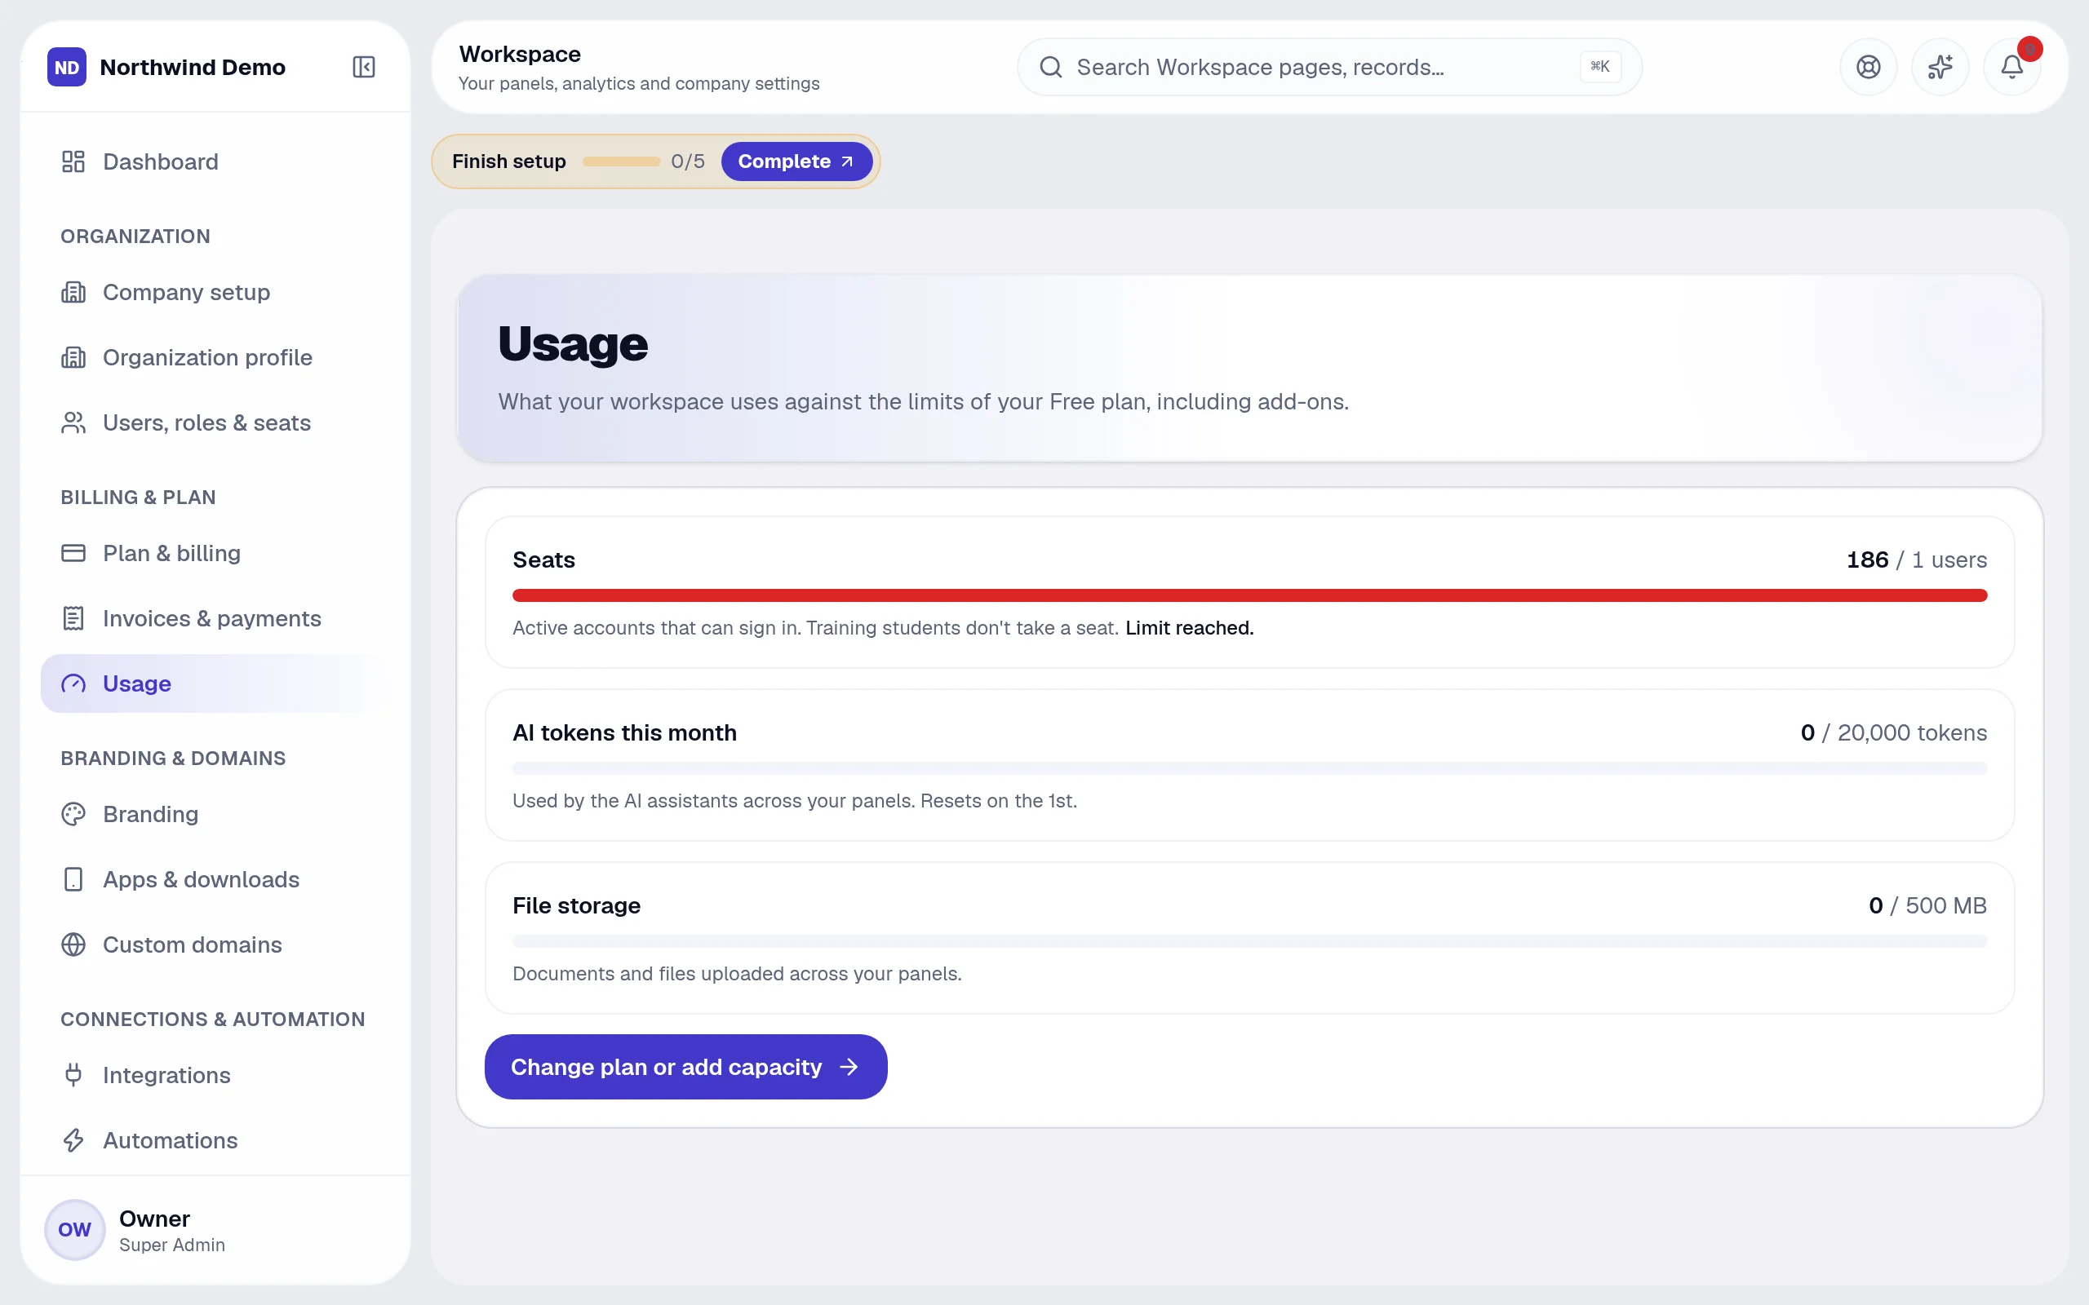
Task: Click the Apps & downloads phone icon
Action: click(x=73, y=879)
